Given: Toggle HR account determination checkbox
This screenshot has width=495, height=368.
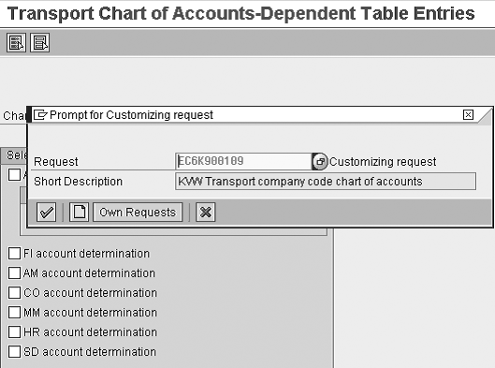Looking at the screenshot, I should (x=14, y=332).
